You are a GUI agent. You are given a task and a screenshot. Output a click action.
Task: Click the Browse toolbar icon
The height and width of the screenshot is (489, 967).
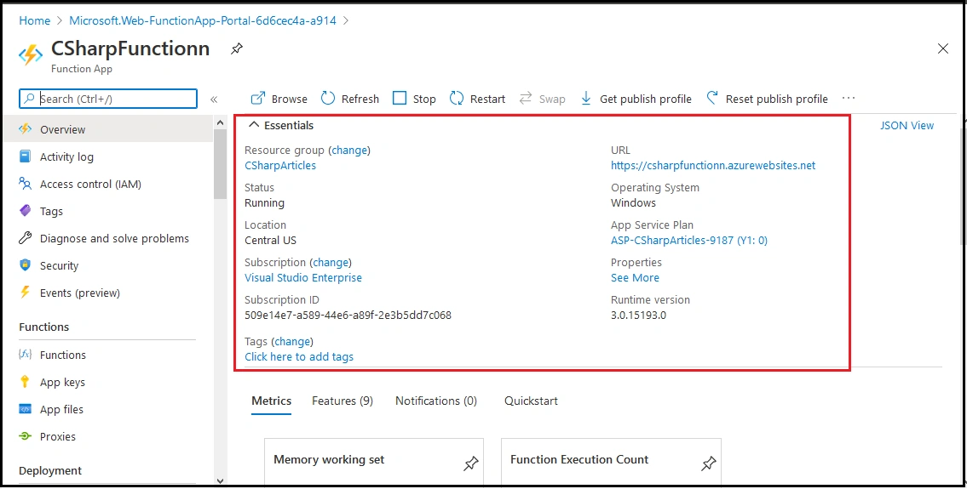click(x=258, y=99)
